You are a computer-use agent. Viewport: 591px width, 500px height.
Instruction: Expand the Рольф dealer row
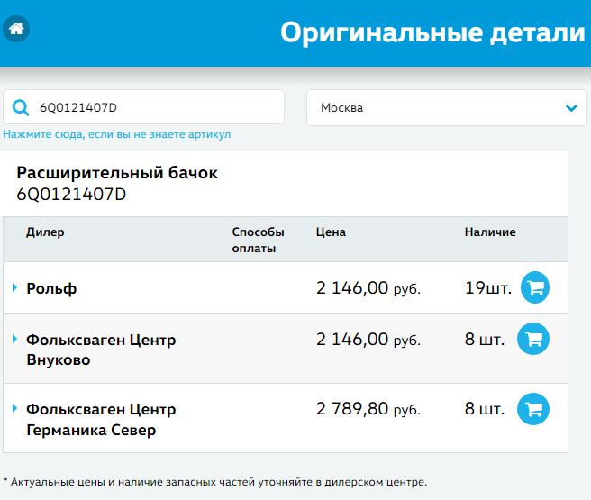14,288
